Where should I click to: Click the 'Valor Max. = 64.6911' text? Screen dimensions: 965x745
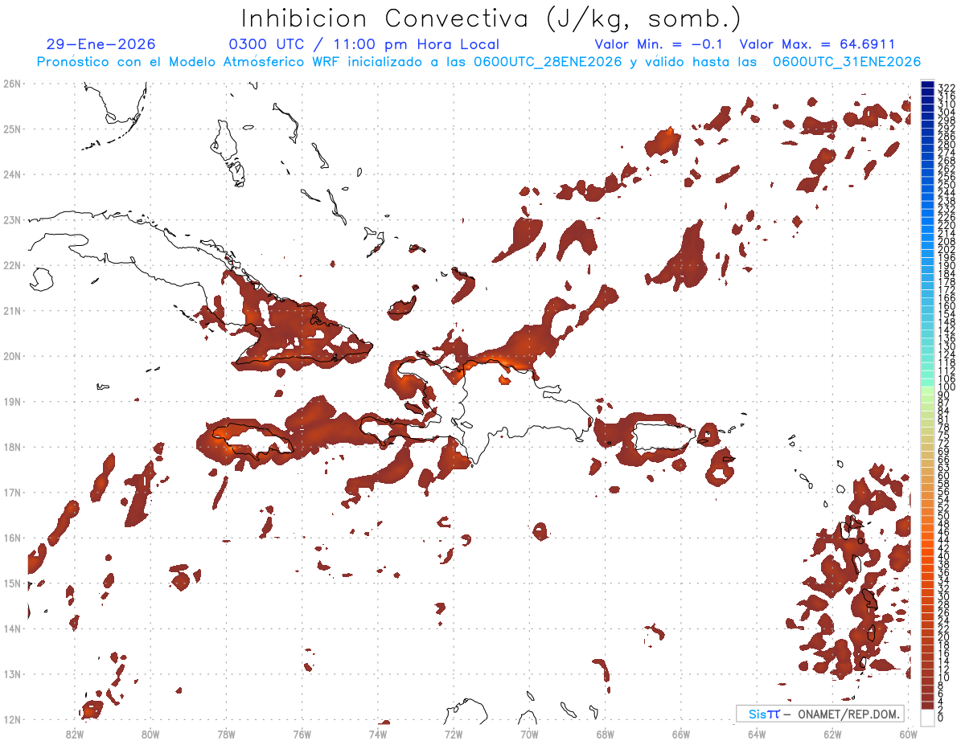click(x=817, y=44)
